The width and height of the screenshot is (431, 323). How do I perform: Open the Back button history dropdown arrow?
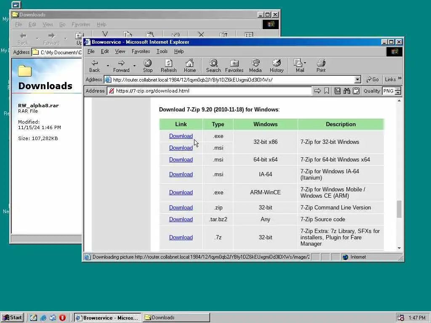pos(108,66)
